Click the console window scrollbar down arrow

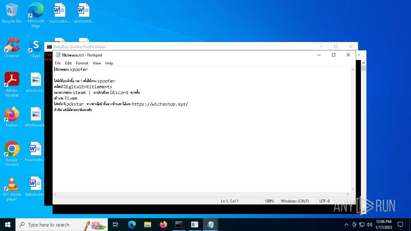(x=364, y=211)
